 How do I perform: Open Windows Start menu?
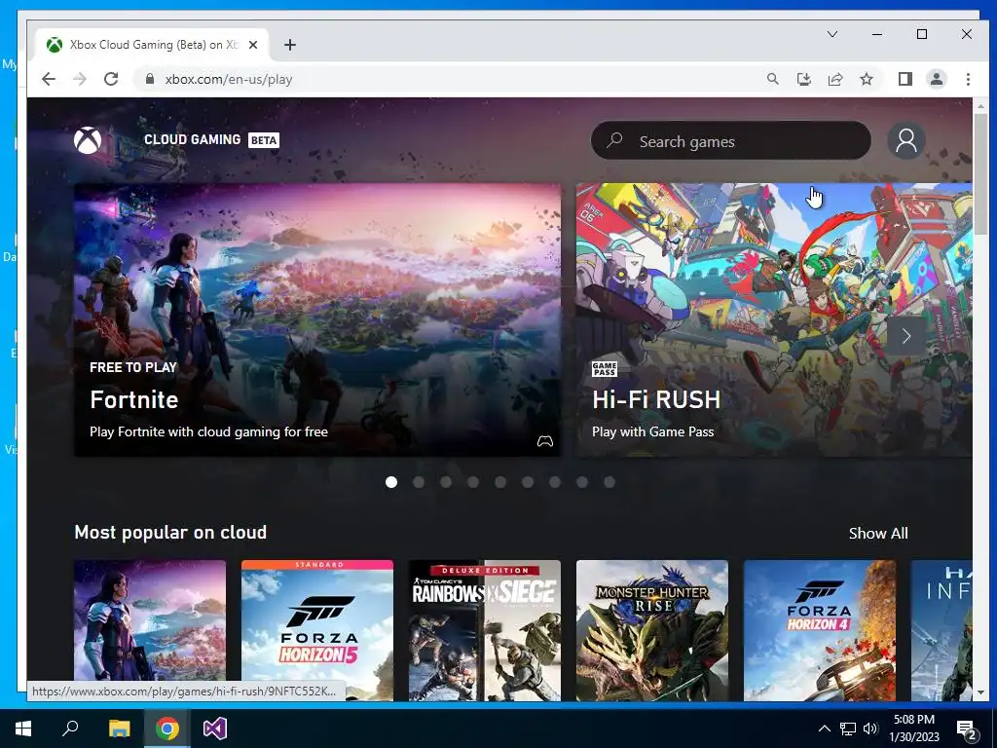click(23, 729)
